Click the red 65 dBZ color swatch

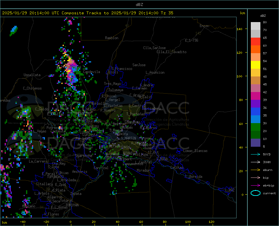[255, 42]
